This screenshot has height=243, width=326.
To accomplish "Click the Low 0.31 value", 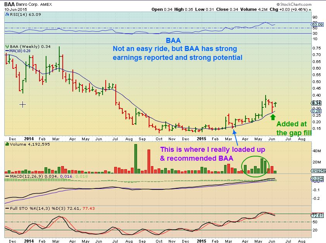I will (x=204, y=9).
